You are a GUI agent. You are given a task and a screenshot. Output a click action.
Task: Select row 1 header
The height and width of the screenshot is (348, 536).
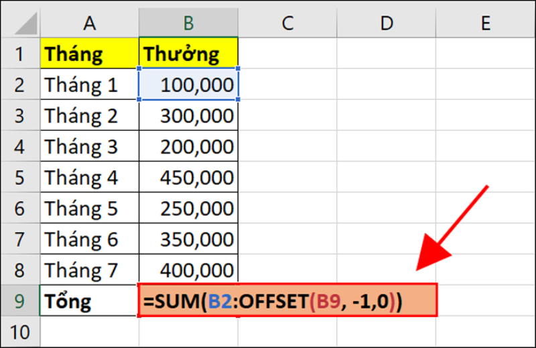point(19,53)
